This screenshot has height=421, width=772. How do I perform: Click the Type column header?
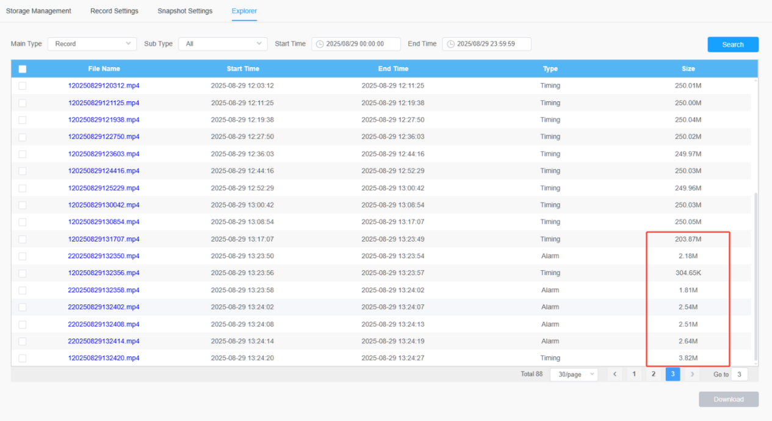[550, 69]
